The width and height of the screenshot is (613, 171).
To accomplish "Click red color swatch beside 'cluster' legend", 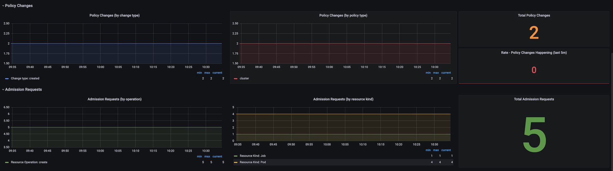I will 235,79.
